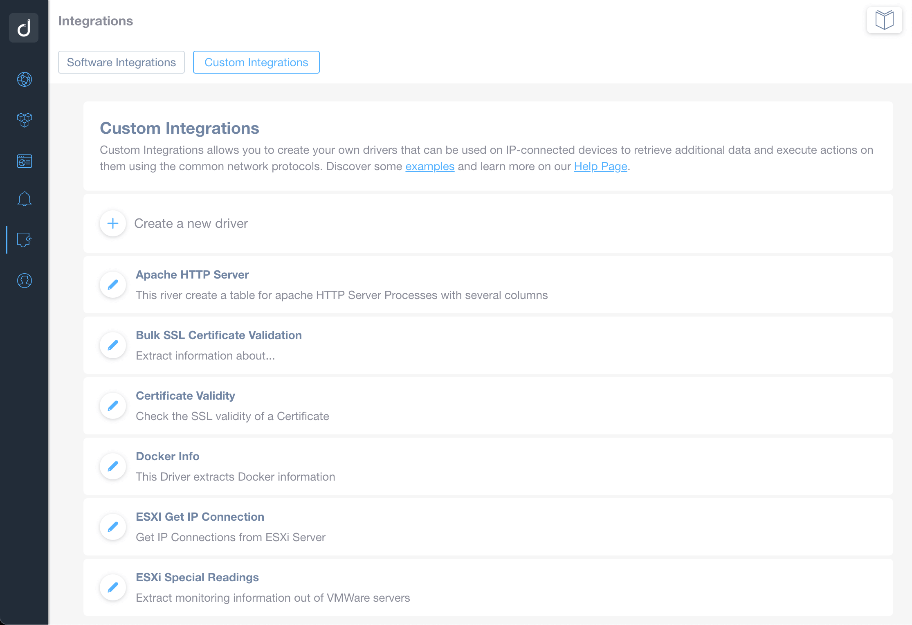Viewport: 912px width, 625px height.
Task: Open the dashboard report sidebar icon
Action: pos(25,161)
